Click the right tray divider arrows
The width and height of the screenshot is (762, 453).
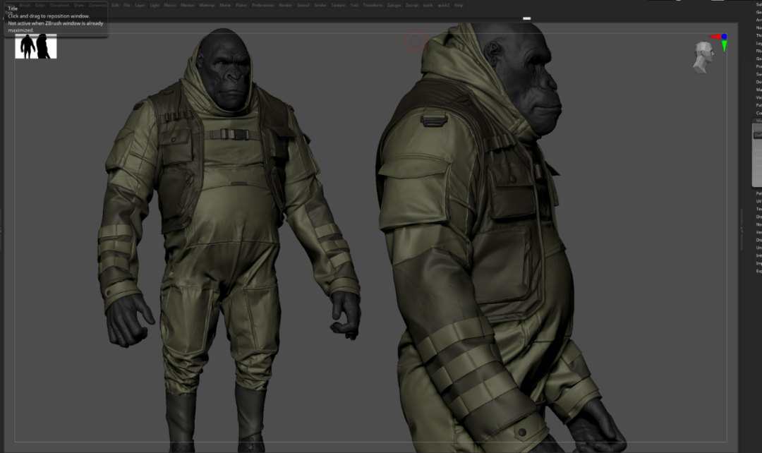tap(742, 229)
